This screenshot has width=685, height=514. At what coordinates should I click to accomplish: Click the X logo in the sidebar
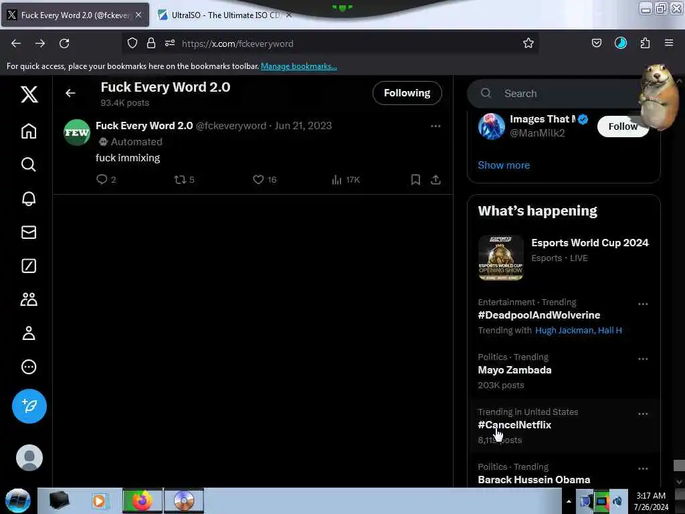(x=29, y=94)
